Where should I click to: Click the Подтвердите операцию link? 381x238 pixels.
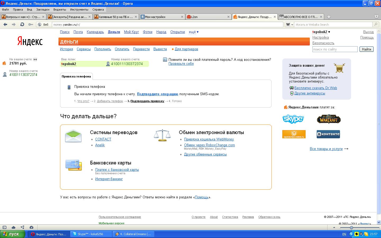coord(157,94)
